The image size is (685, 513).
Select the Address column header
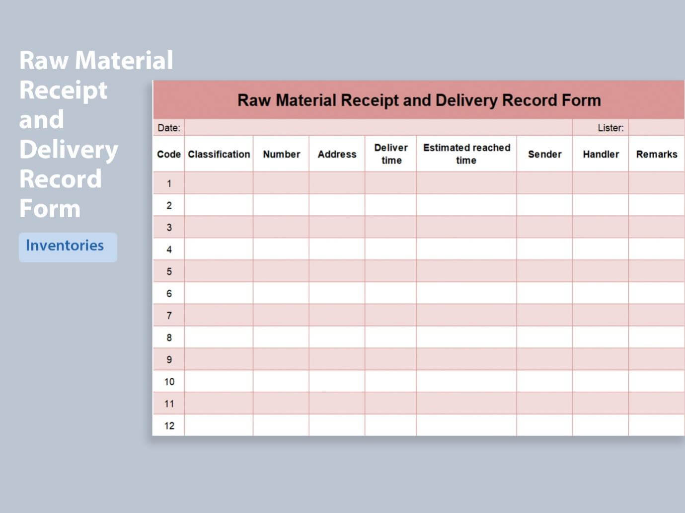pyautogui.click(x=337, y=154)
